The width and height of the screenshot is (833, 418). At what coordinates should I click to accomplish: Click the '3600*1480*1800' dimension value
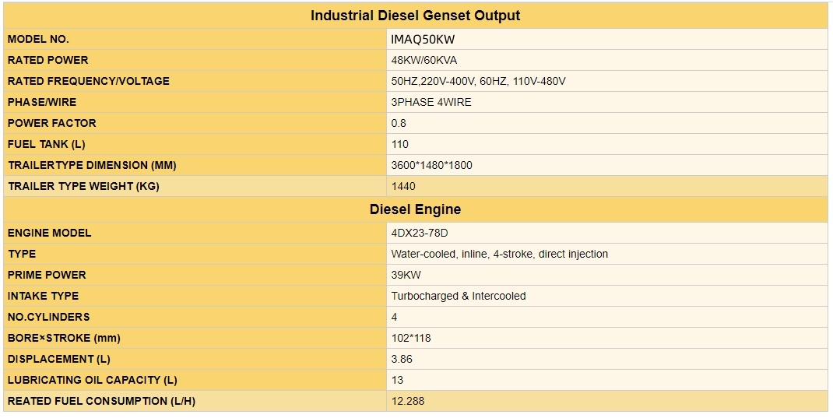coord(431,165)
